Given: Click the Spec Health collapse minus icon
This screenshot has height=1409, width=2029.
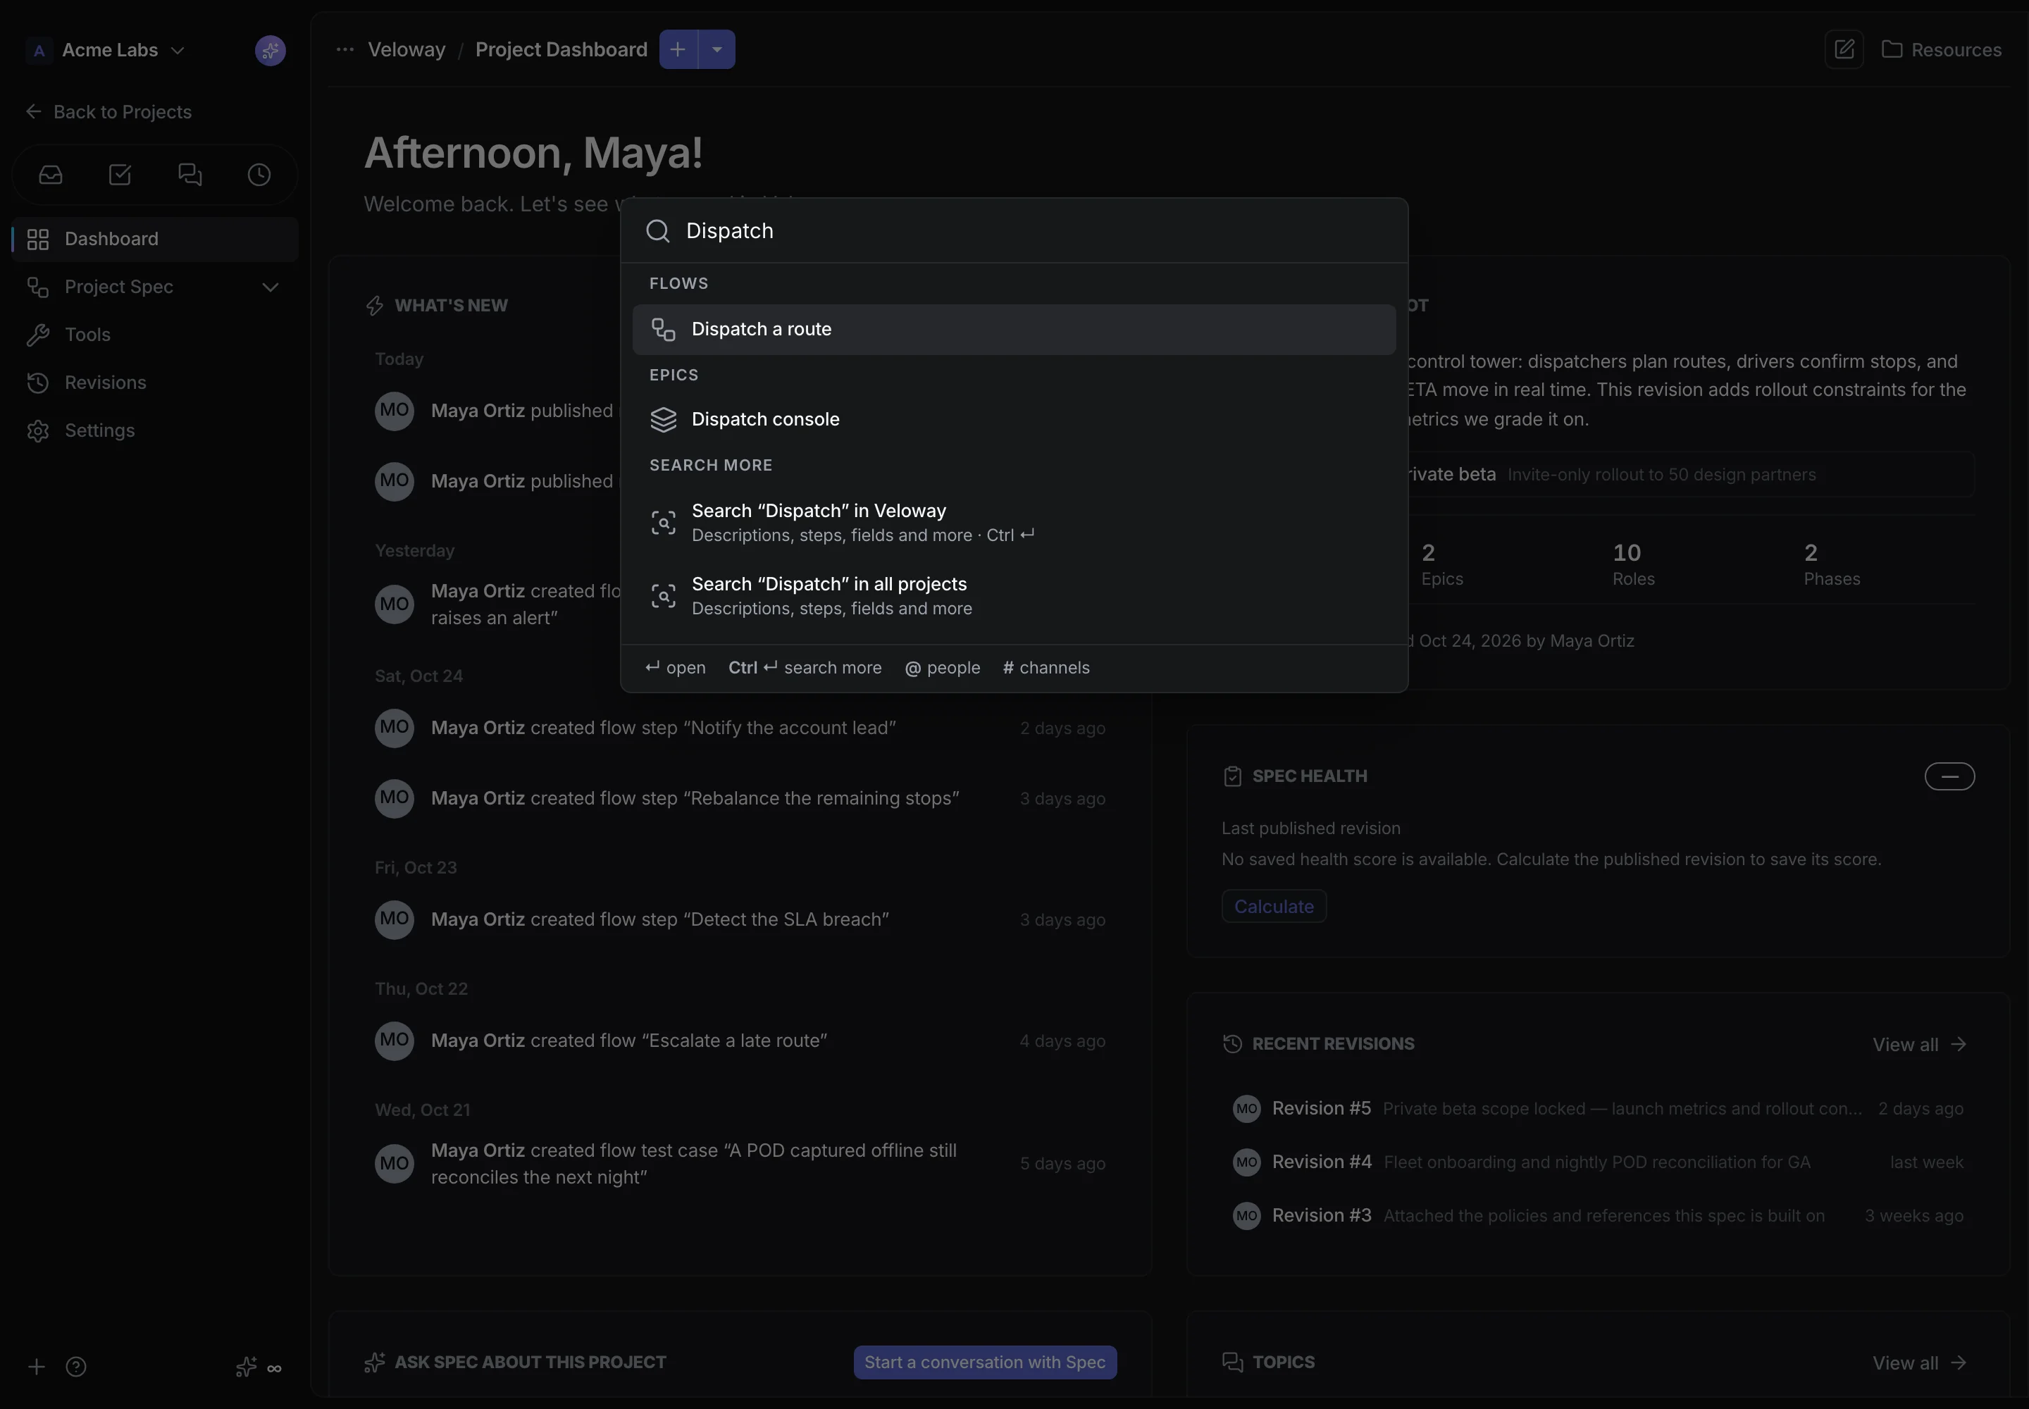Looking at the screenshot, I should point(1949,776).
